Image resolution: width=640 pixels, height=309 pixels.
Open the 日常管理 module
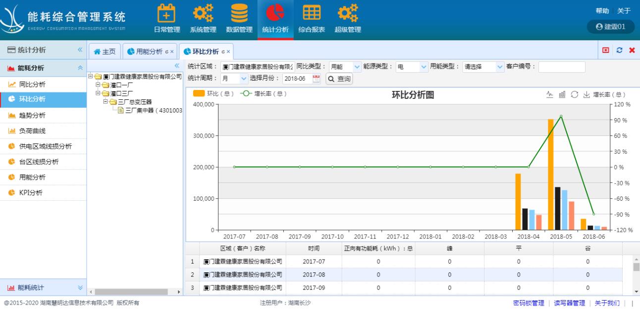[166, 17]
